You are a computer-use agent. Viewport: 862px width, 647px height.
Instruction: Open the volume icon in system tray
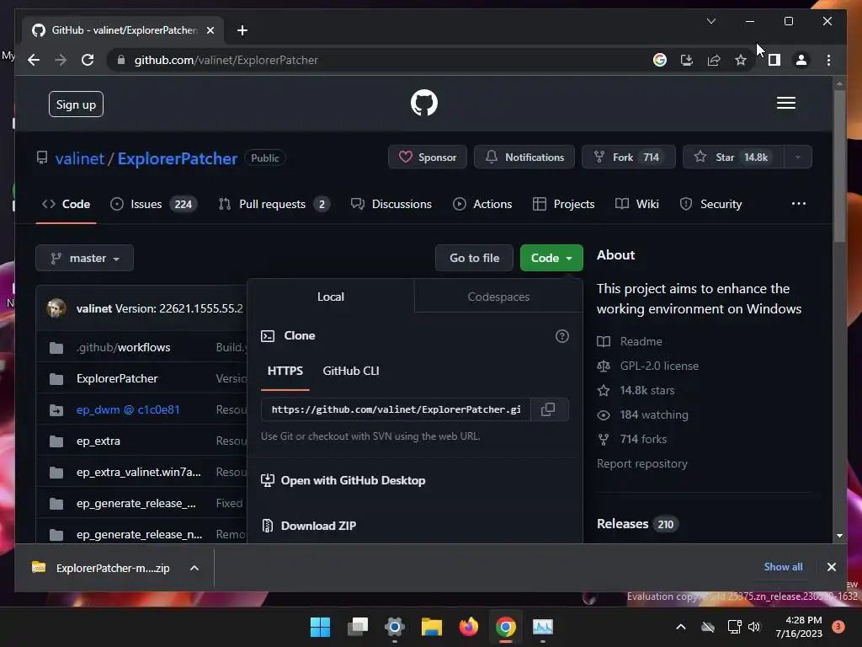pos(753,627)
